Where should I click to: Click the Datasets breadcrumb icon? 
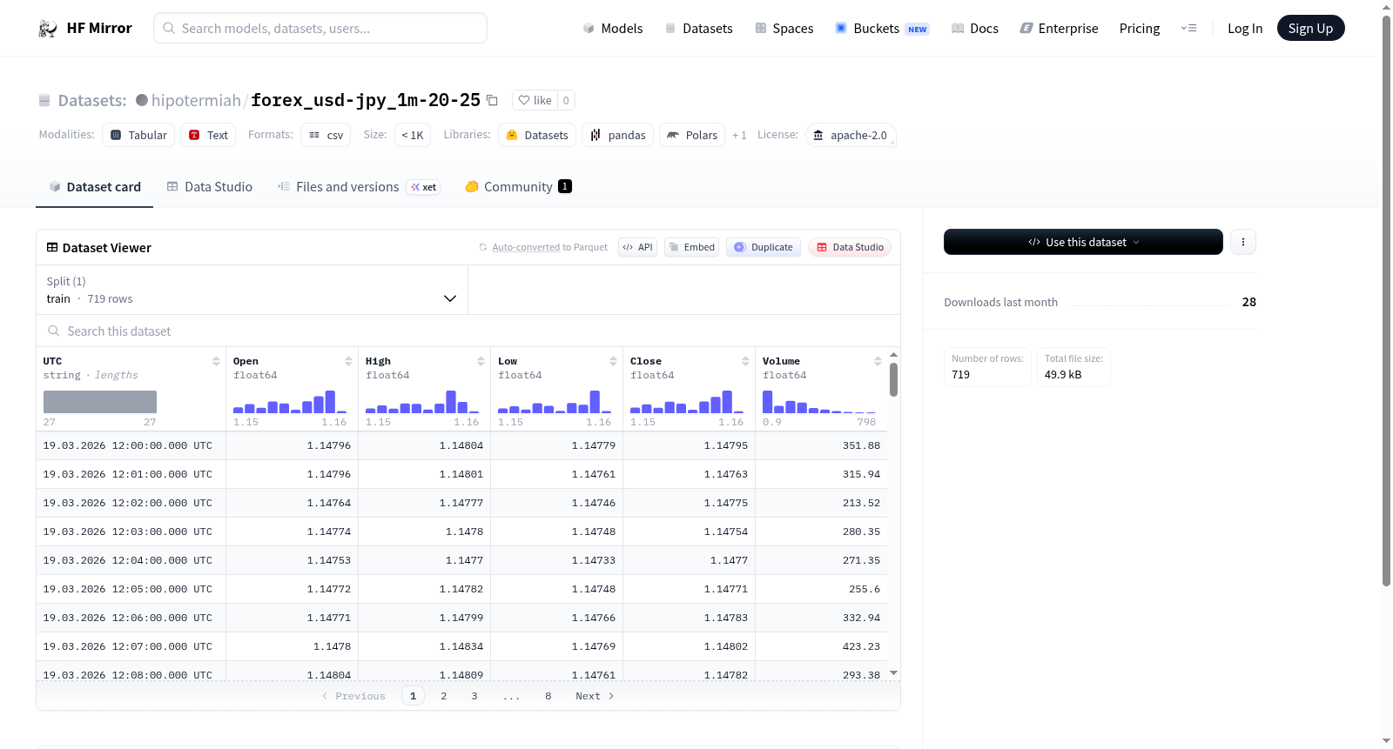(x=44, y=101)
